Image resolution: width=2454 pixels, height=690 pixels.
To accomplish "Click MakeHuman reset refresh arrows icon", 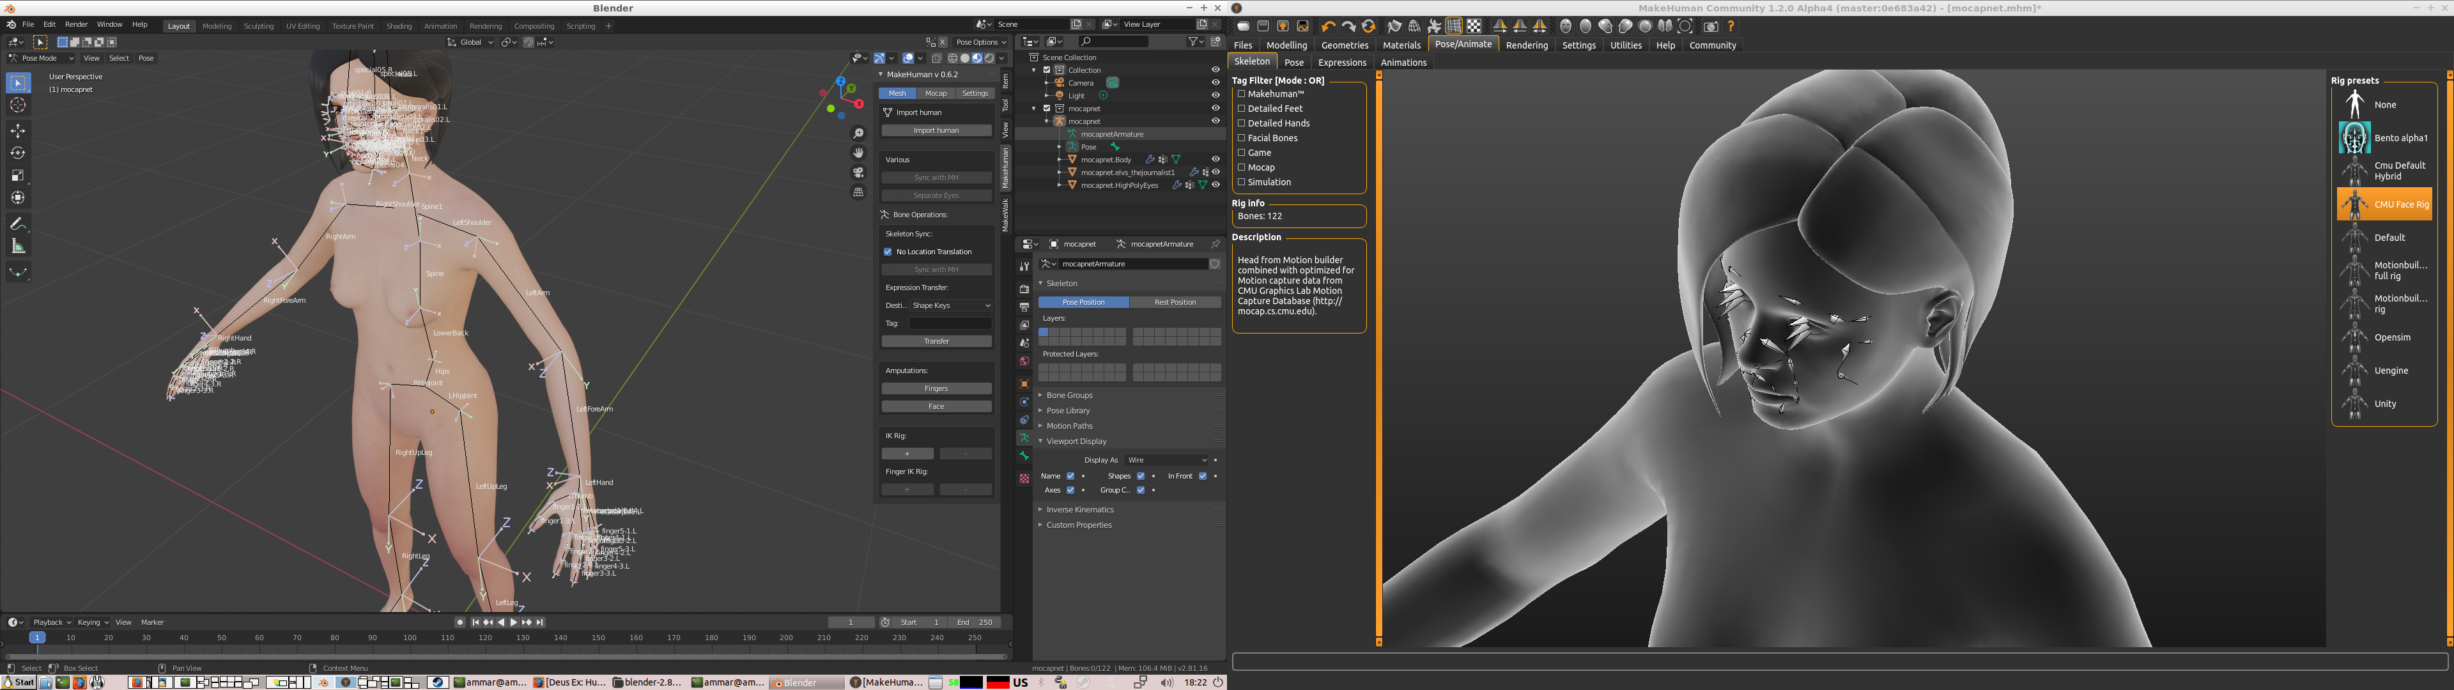I will tap(1369, 27).
